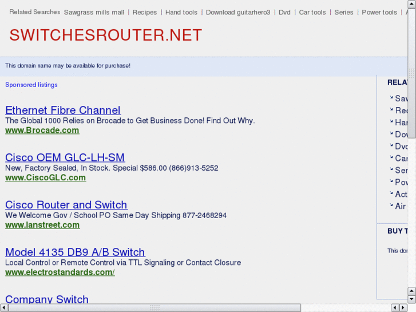
Task: Click sidebar arrow icon beside 'Har'
Action: (391, 121)
